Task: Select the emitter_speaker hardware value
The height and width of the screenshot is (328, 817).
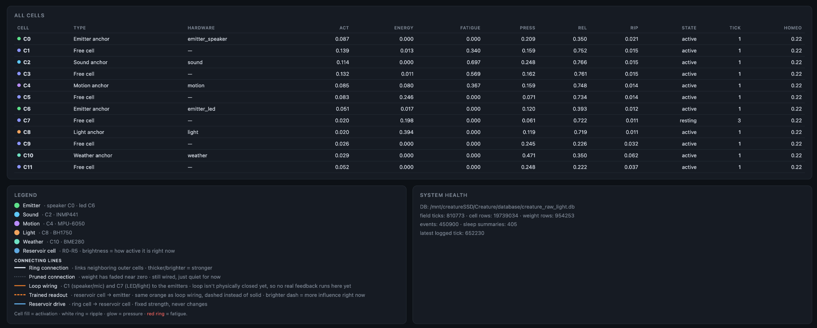Action: click(207, 39)
